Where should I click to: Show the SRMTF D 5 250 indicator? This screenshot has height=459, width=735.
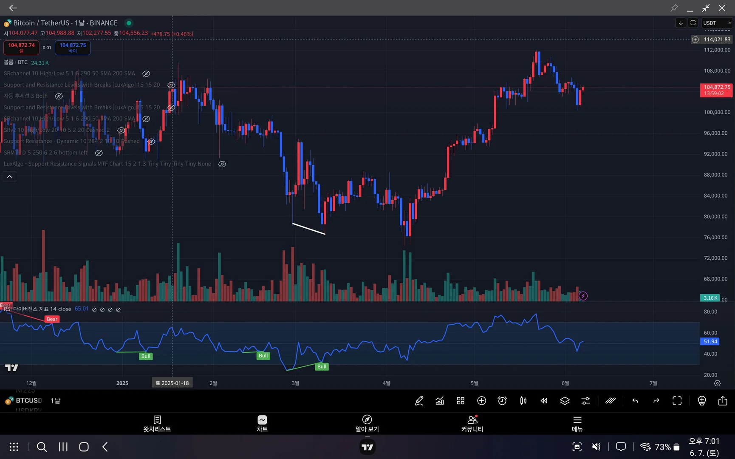pyautogui.click(x=99, y=153)
